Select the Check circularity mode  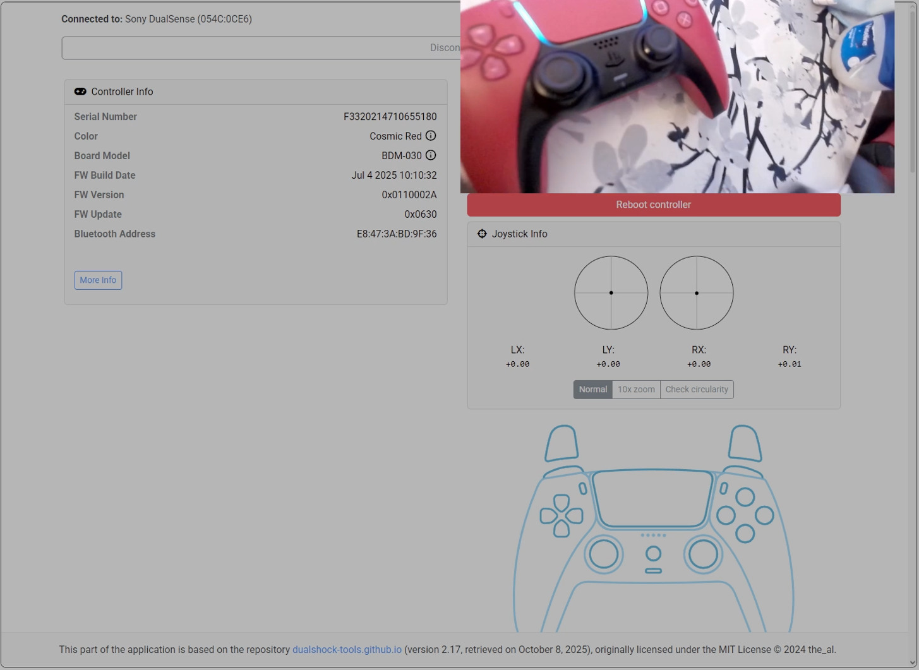[697, 390]
